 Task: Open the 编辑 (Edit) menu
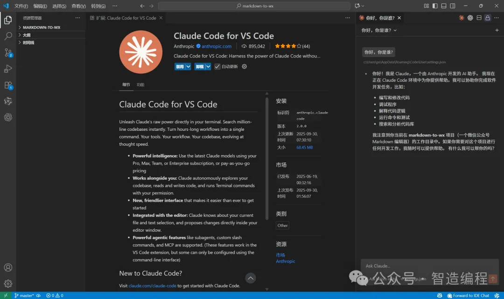(40, 6)
